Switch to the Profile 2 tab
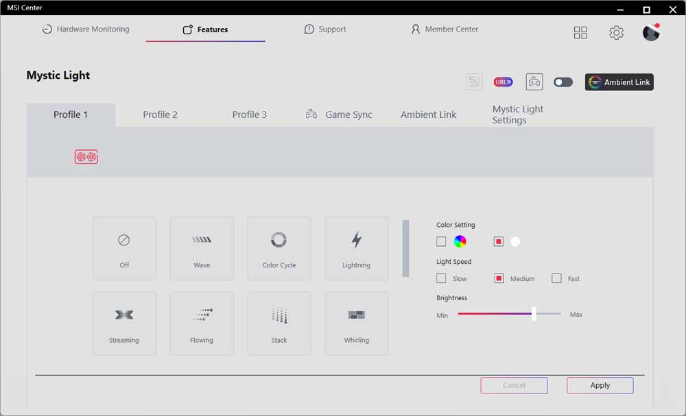 click(160, 114)
